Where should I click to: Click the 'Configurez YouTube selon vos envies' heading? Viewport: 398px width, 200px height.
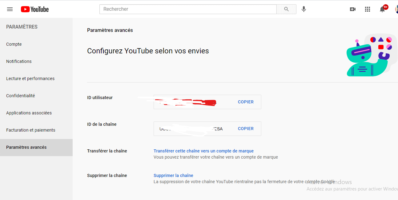[x=148, y=51]
